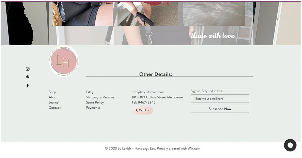Open the Pinterest social icon
This screenshot has width=302, height=158.
(x=28, y=77)
